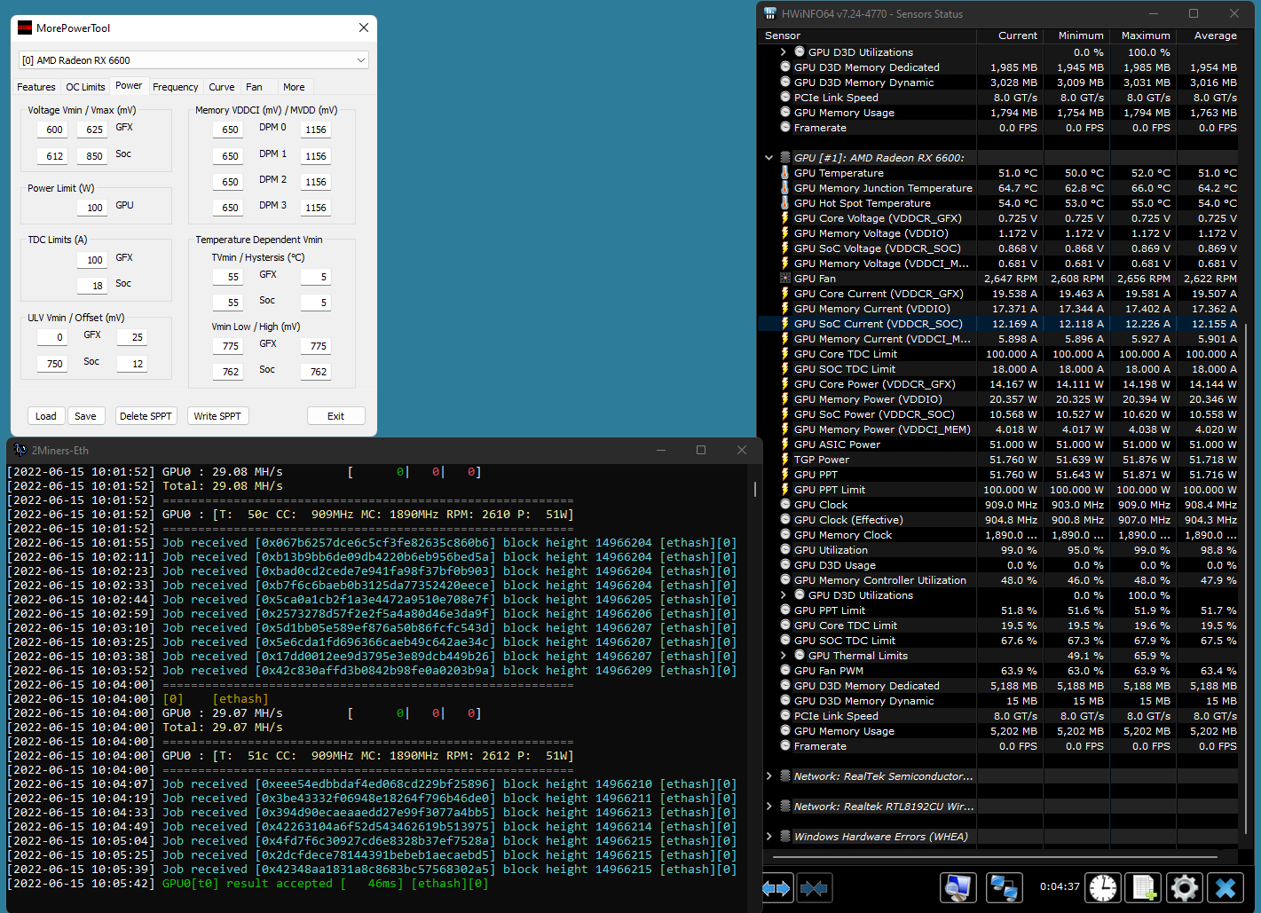Viewport: 1261px width, 913px height.
Task: Expand Network: Realtek RTL8192CU group
Action: [x=768, y=807]
